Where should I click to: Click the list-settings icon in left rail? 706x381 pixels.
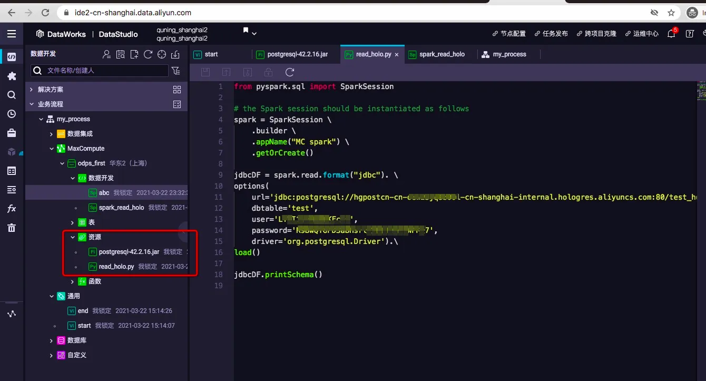click(12, 190)
